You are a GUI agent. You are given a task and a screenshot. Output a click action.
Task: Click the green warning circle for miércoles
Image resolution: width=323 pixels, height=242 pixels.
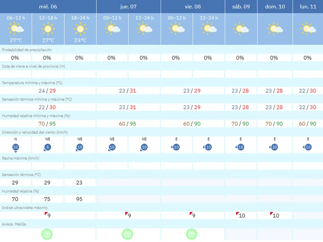pos(47,234)
